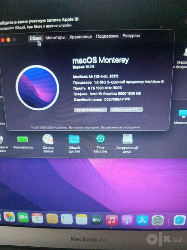Screen dimensions: 187x250
Task: Click the Отчет о системе button
Action: 90,110
